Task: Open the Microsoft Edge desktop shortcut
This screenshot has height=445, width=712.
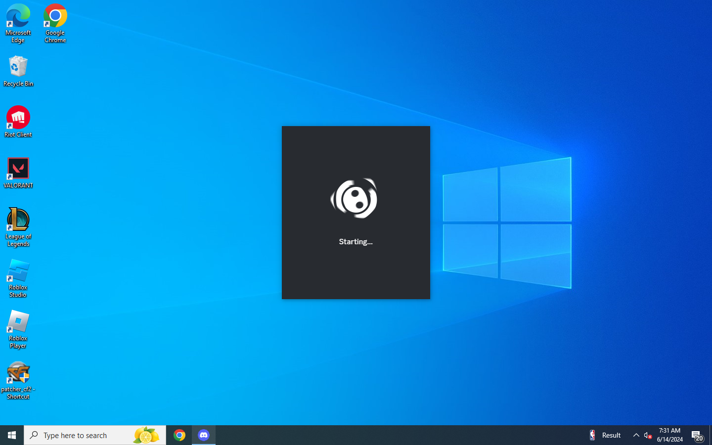Action: 18,23
